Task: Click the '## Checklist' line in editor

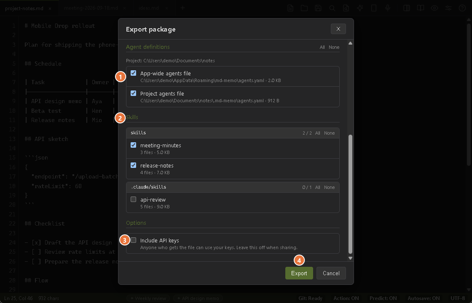Action: tap(45, 223)
